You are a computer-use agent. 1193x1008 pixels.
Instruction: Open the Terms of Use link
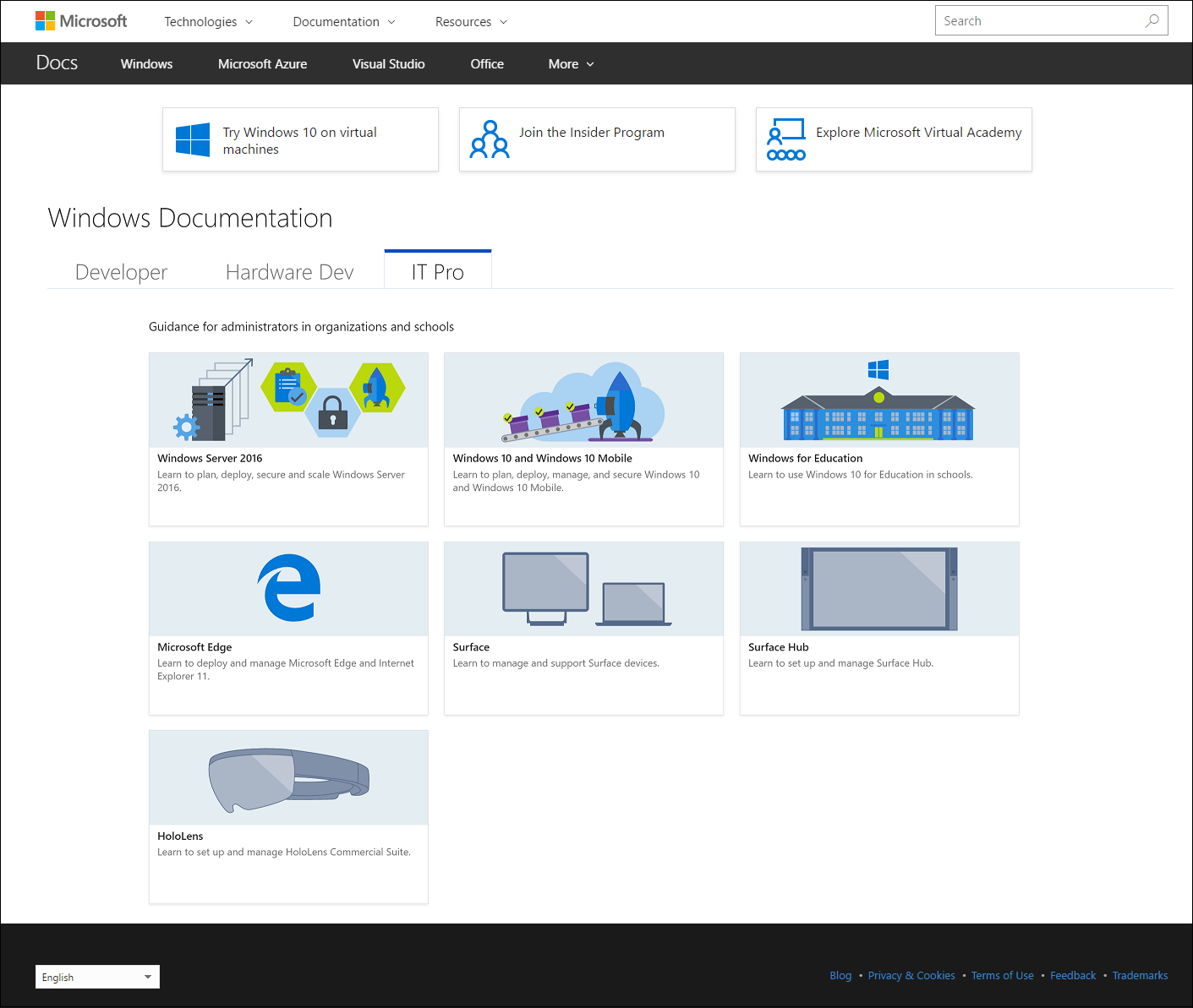(1002, 975)
